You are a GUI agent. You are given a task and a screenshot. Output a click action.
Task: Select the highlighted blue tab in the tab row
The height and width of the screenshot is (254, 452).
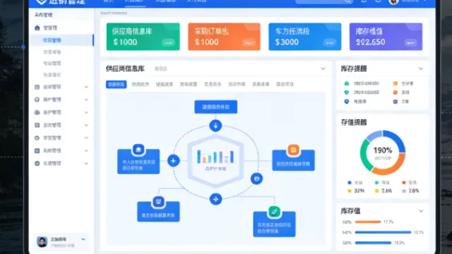point(116,85)
